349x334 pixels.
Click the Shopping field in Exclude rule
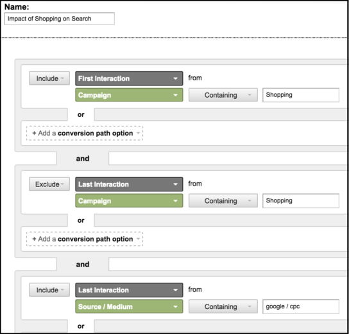pyautogui.click(x=301, y=201)
